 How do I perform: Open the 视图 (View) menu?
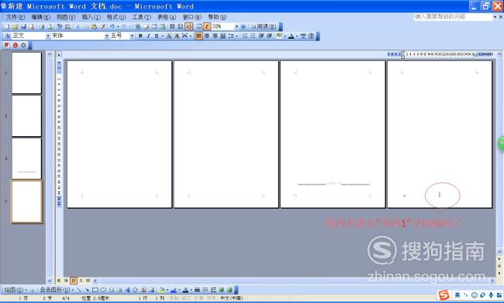(x=66, y=17)
